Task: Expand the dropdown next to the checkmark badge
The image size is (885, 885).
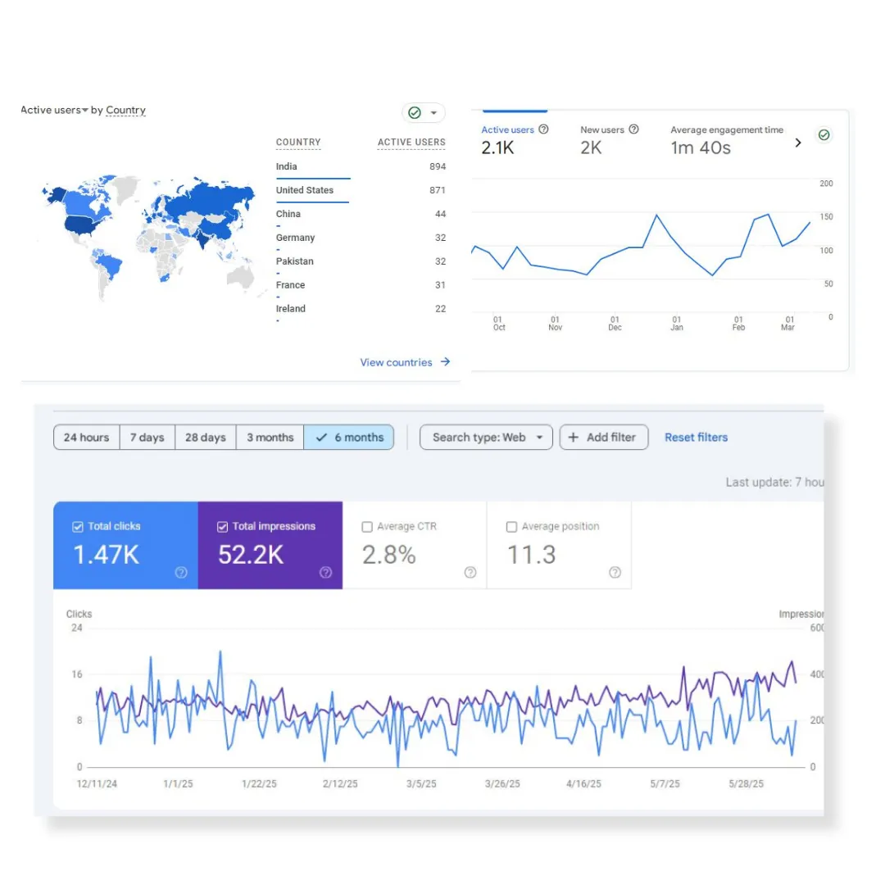Action: point(433,112)
